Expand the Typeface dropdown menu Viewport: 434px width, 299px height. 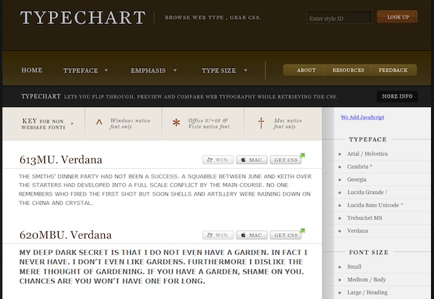tap(85, 71)
